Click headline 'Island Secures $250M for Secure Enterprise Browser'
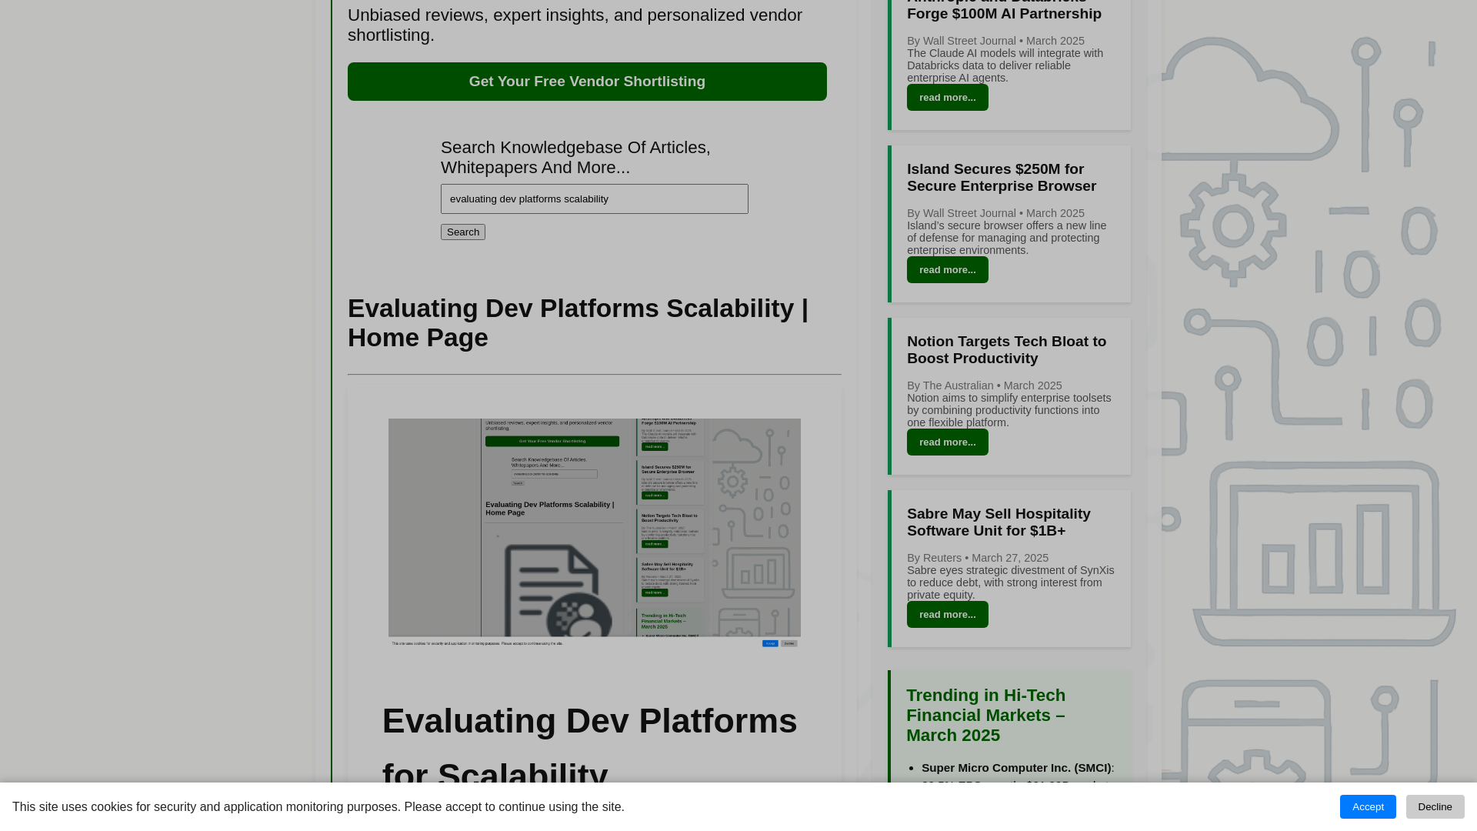Image resolution: width=1477 pixels, height=831 pixels. coord(1002,178)
